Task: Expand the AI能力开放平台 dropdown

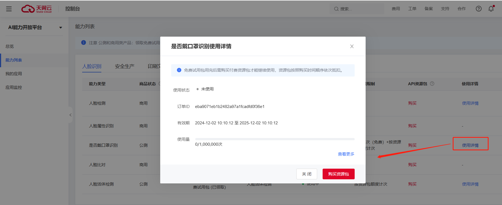Action: pyautogui.click(x=61, y=28)
